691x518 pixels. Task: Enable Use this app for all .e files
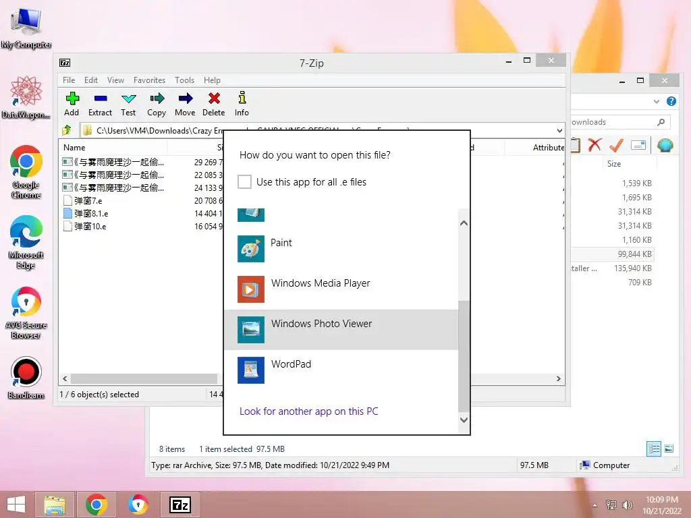(244, 182)
